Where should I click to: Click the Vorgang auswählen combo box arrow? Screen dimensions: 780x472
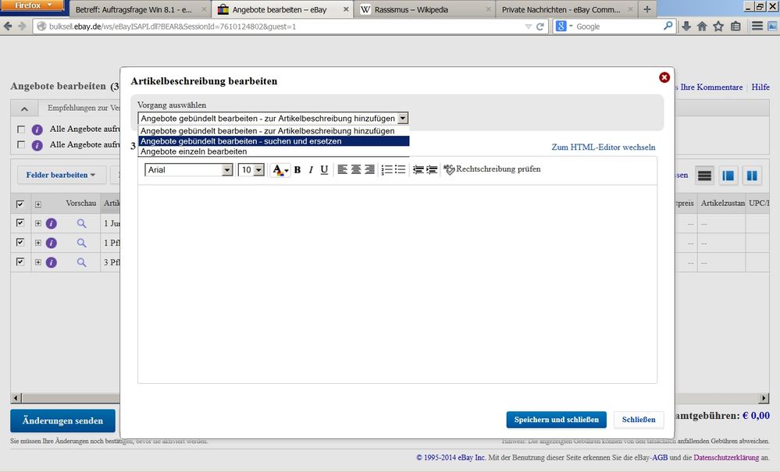403,119
